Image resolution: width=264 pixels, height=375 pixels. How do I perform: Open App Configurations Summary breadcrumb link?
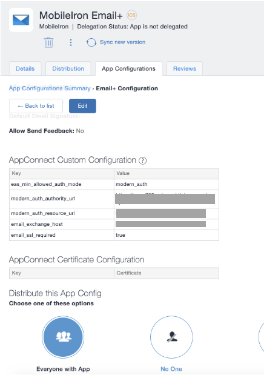50,88
